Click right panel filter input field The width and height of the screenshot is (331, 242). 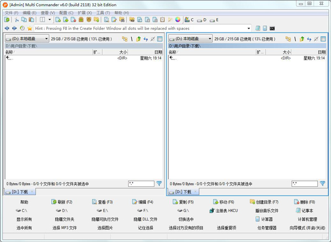tap(305, 184)
